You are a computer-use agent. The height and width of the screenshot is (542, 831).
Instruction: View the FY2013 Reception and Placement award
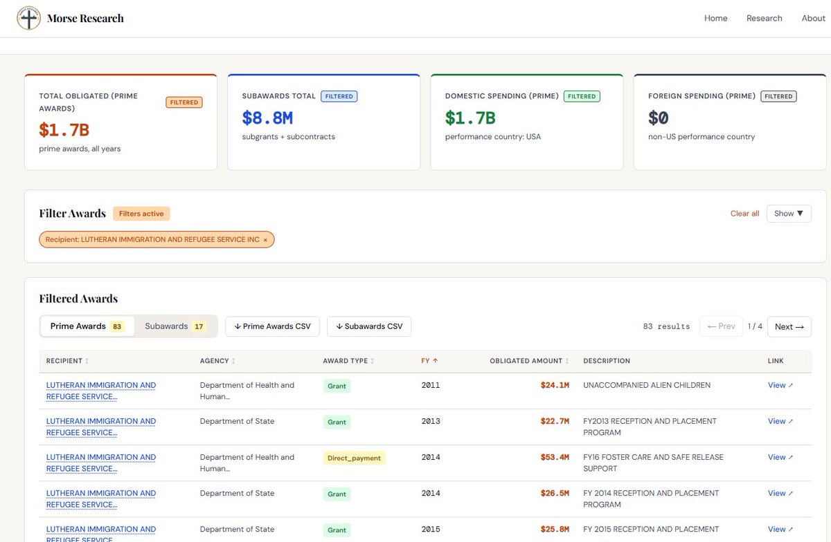[780, 421]
